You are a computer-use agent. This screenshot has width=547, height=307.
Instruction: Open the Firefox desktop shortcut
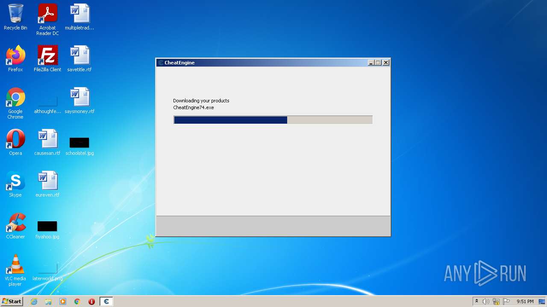coord(15,59)
